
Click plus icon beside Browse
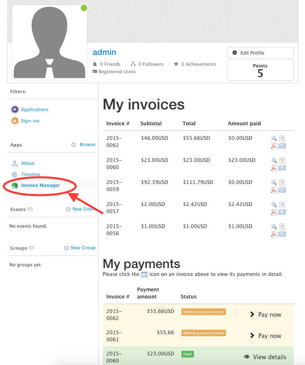74,145
